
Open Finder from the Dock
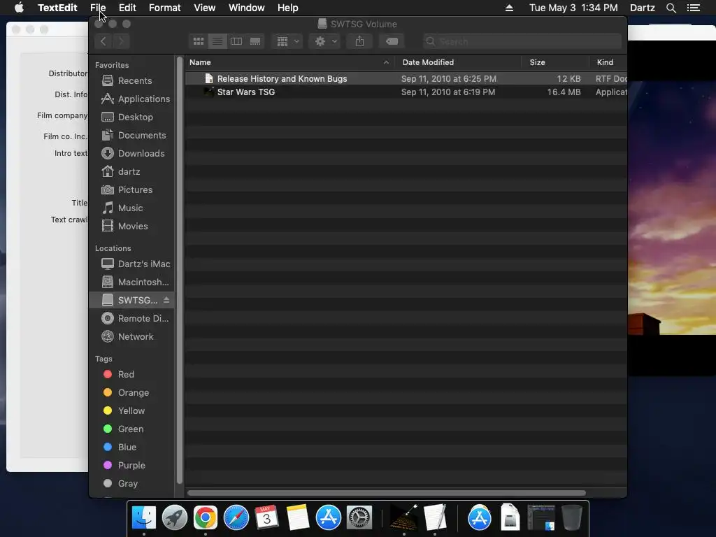click(x=144, y=517)
